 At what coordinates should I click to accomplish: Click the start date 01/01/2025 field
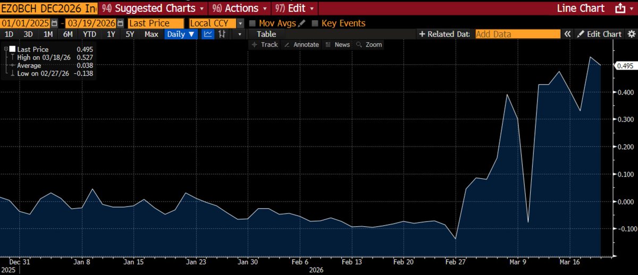click(x=26, y=23)
